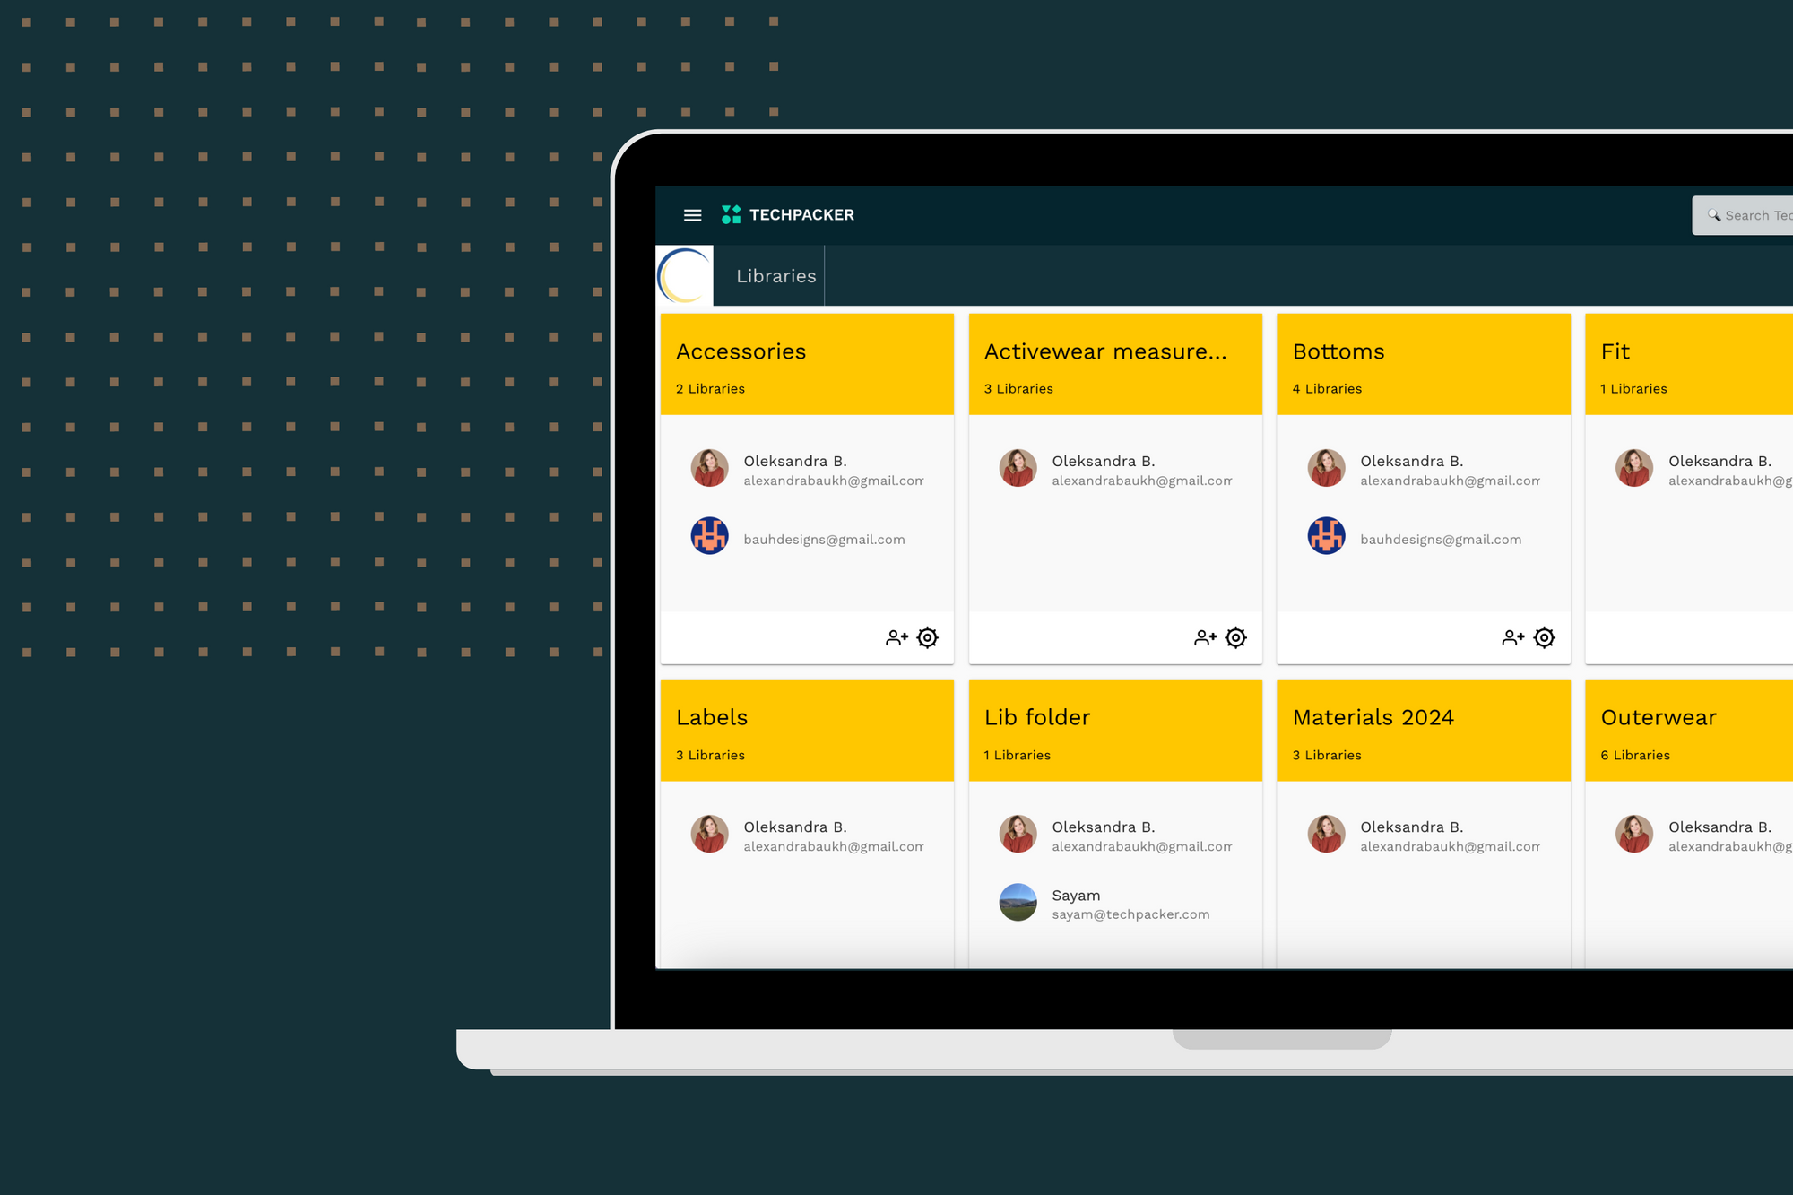Click the settings gear icon on Accessories

pos(929,636)
